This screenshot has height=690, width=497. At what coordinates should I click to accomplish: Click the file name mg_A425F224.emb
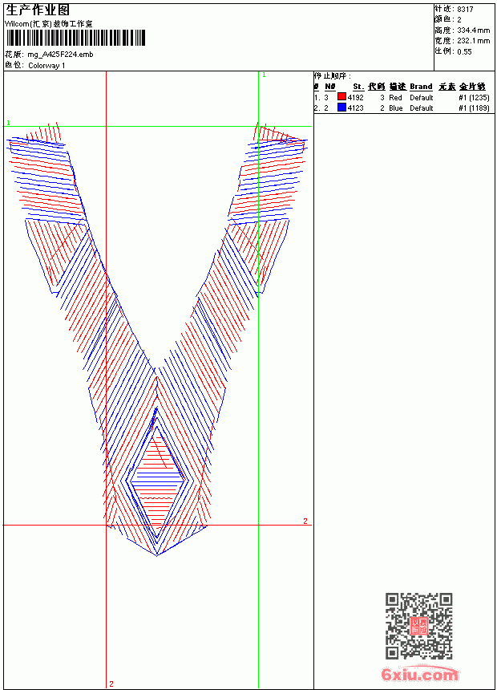pyautogui.click(x=60, y=55)
